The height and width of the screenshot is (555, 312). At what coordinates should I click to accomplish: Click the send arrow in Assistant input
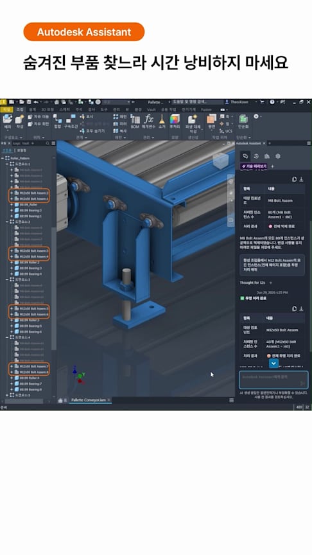302,383
